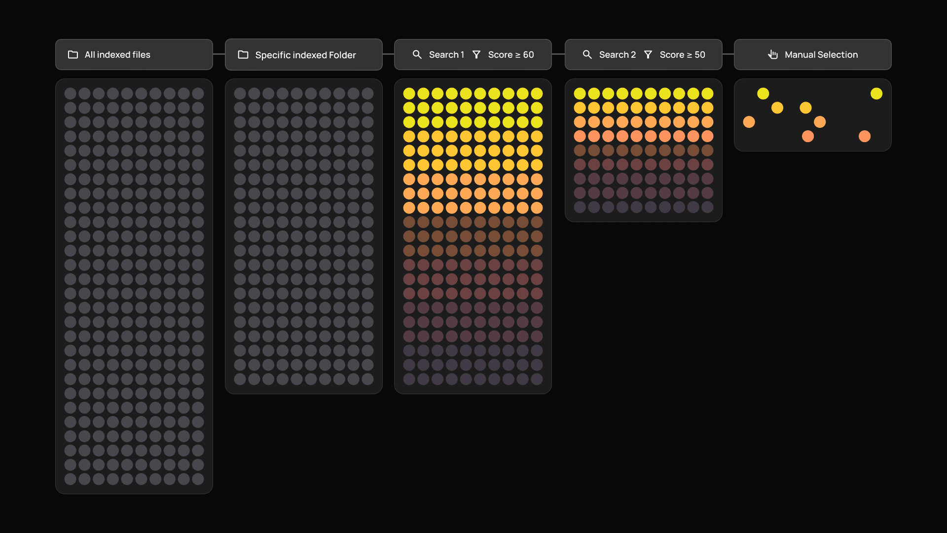The image size is (947, 533).
Task: Click the filter funnel icon before Score ≥ 50
Action: (x=648, y=55)
